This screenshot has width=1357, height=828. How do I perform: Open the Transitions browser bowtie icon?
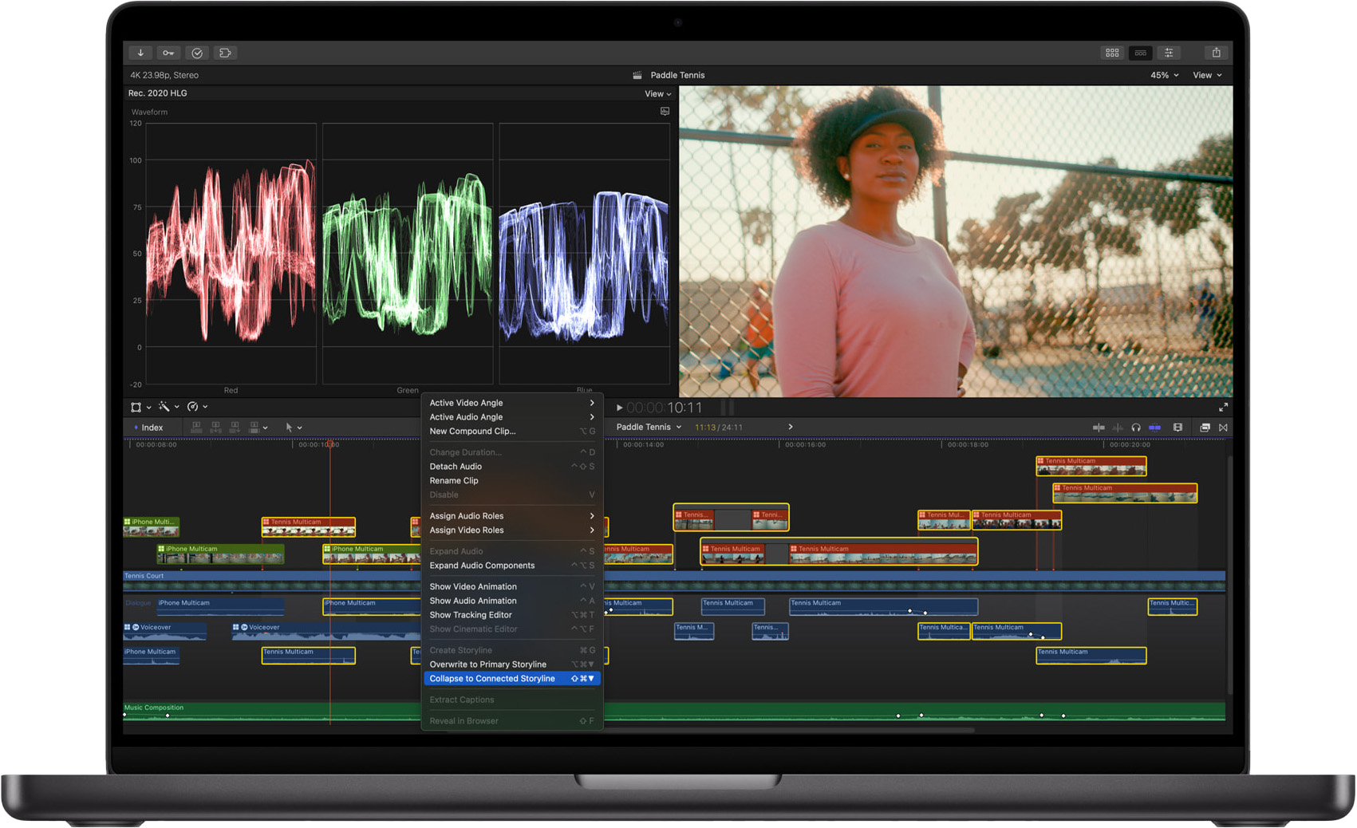pos(1223,428)
